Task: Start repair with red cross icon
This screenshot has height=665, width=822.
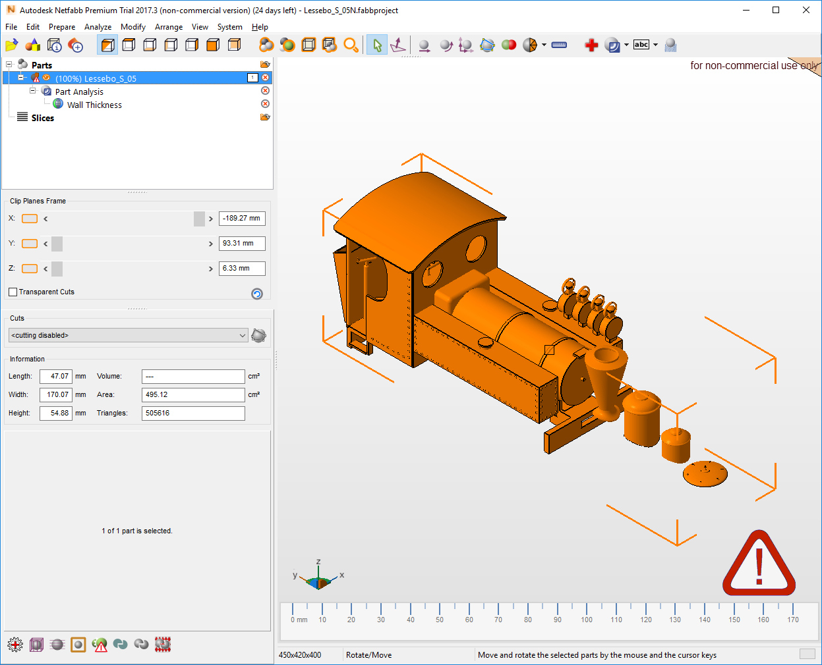Action: click(591, 45)
